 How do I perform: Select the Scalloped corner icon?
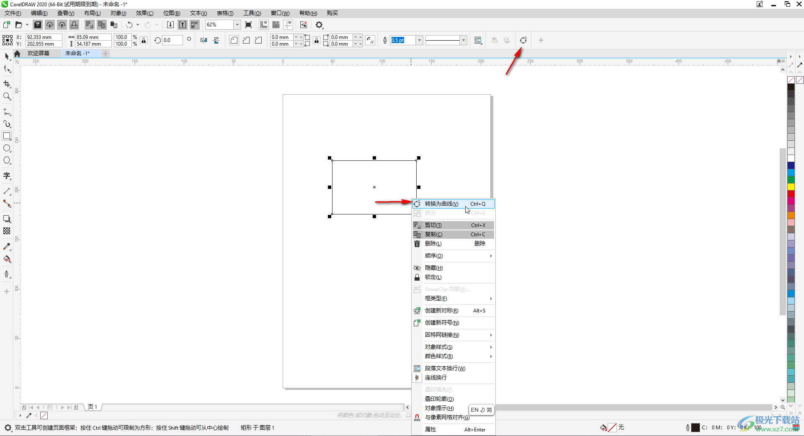[x=246, y=40]
